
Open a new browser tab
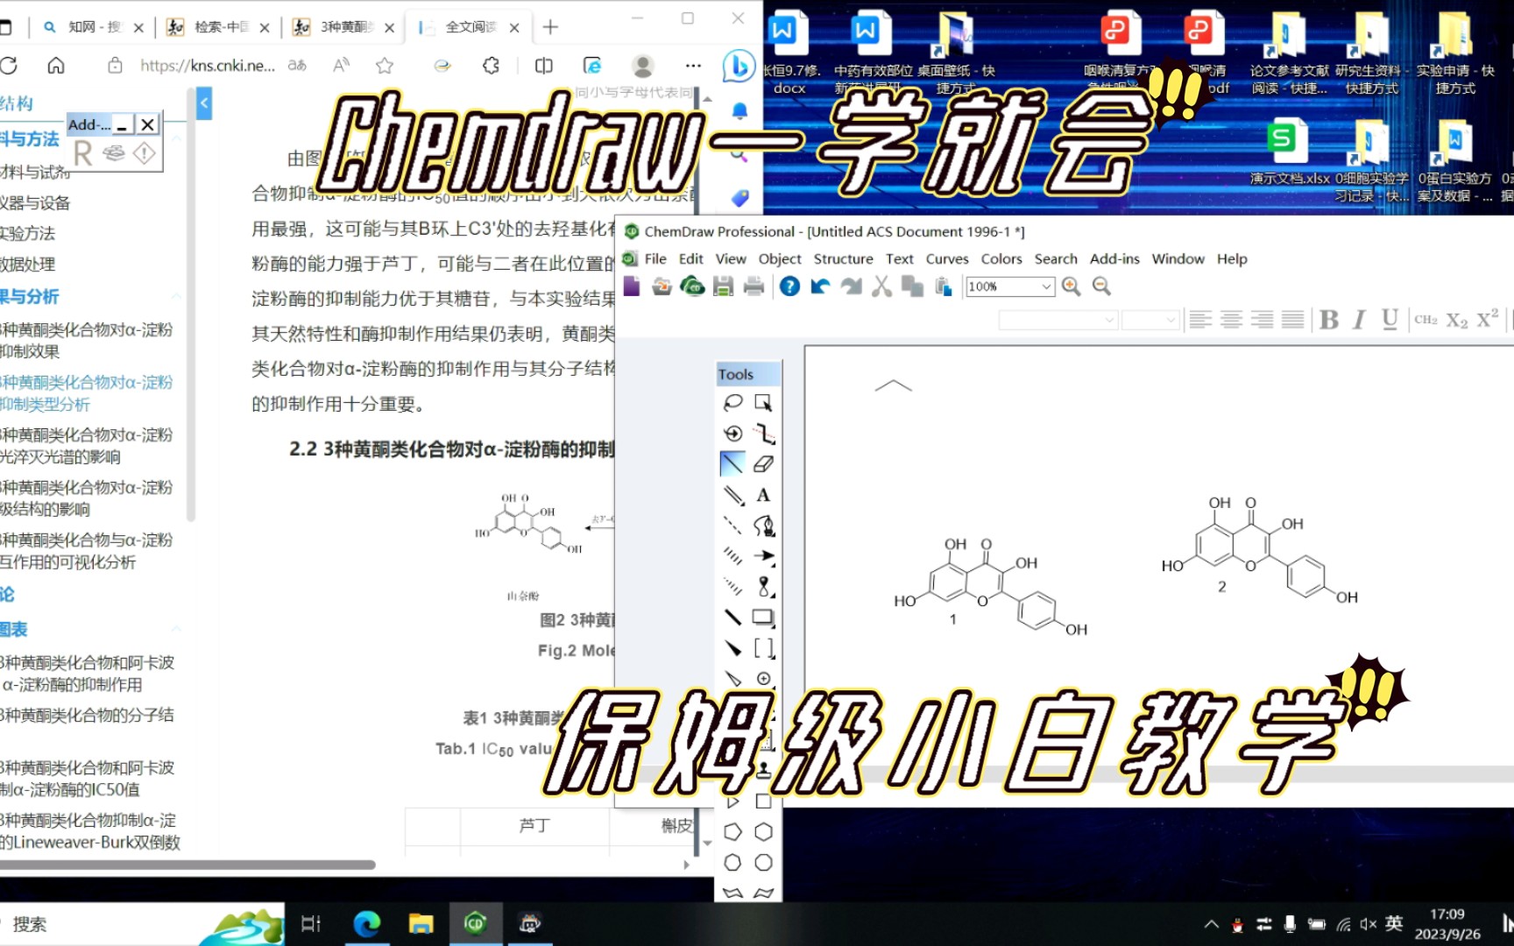pyautogui.click(x=550, y=27)
